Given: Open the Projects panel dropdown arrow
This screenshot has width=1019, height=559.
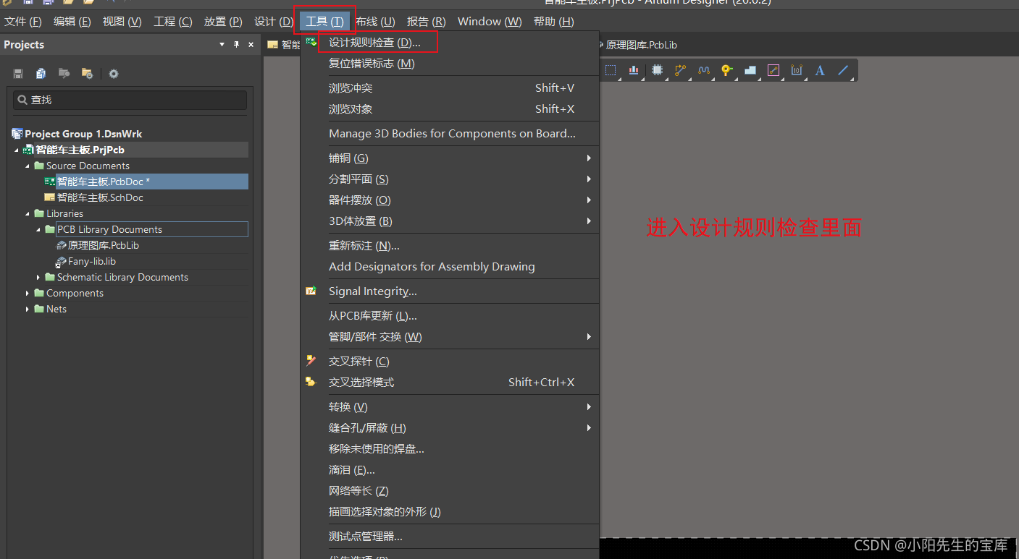Looking at the screenshot, I should point(222,45).
